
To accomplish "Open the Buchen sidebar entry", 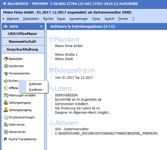I will coord(13,81).
